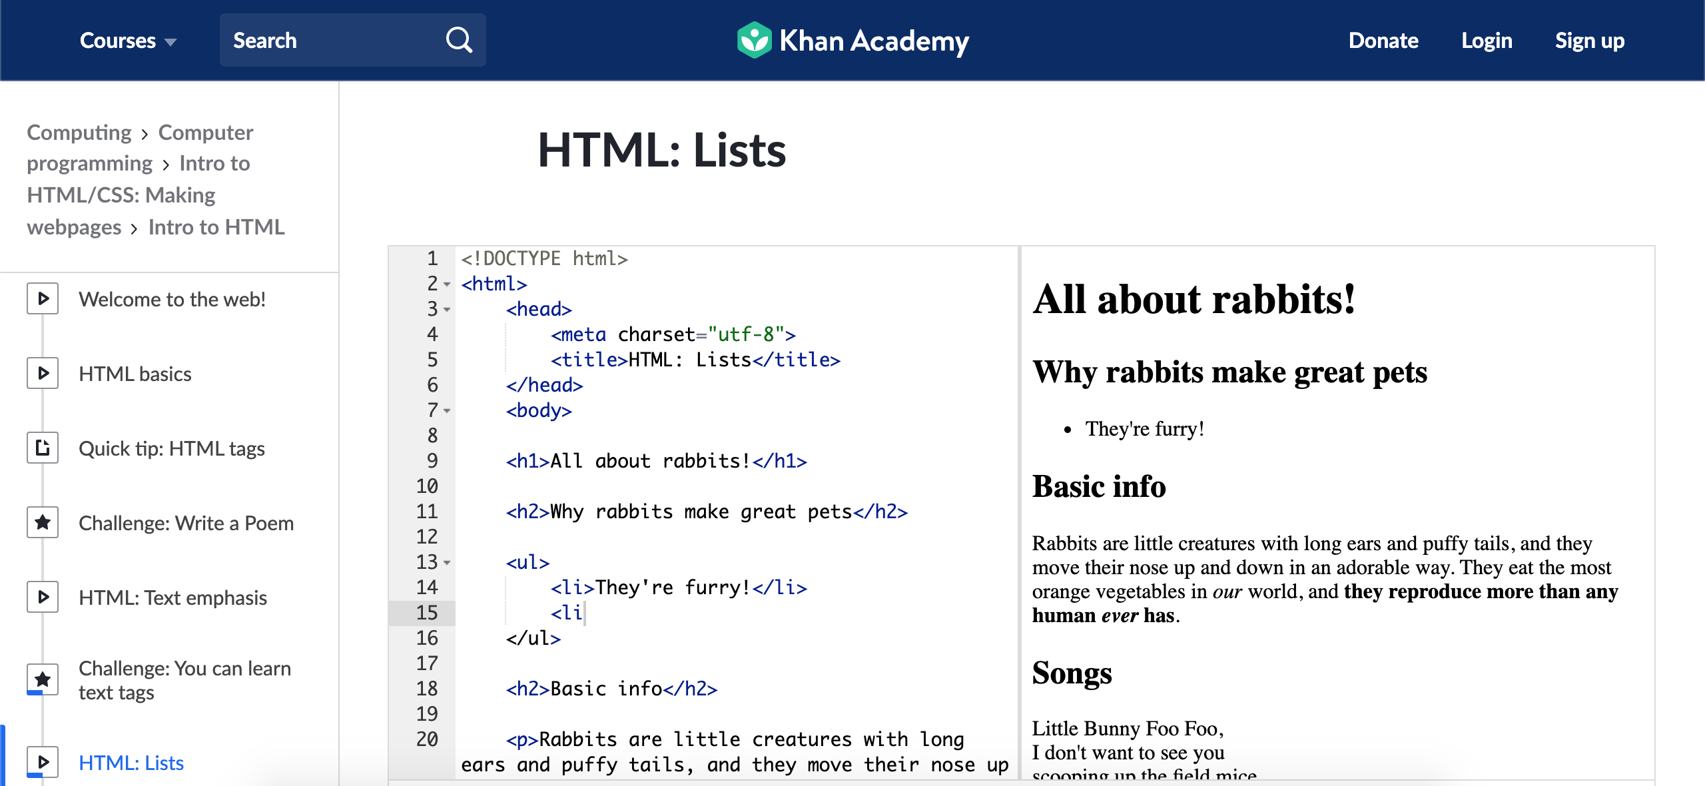Screen dimensions: 1705x786
Task: Select the star icon for You can learn text tags
Action: (x=43, y=679)
